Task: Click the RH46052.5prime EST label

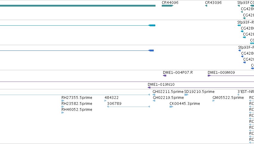Action: pyautogui.click(x=77, y=110)
